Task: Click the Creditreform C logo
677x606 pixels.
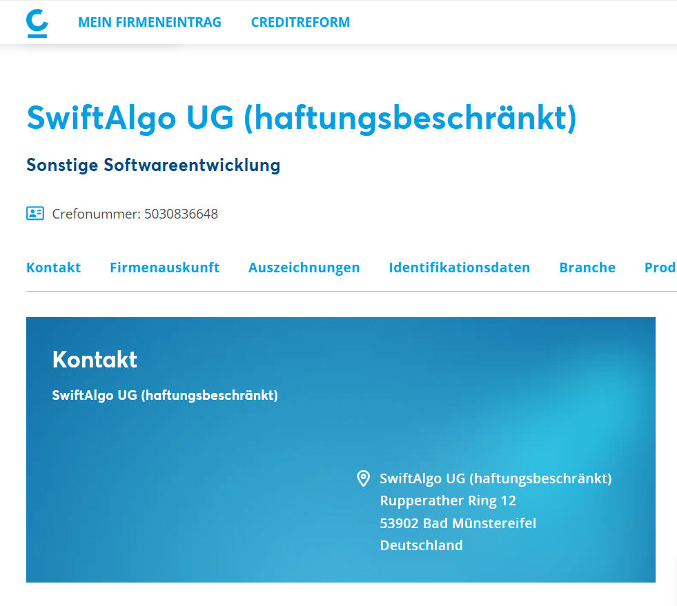Action: point(37,23)
